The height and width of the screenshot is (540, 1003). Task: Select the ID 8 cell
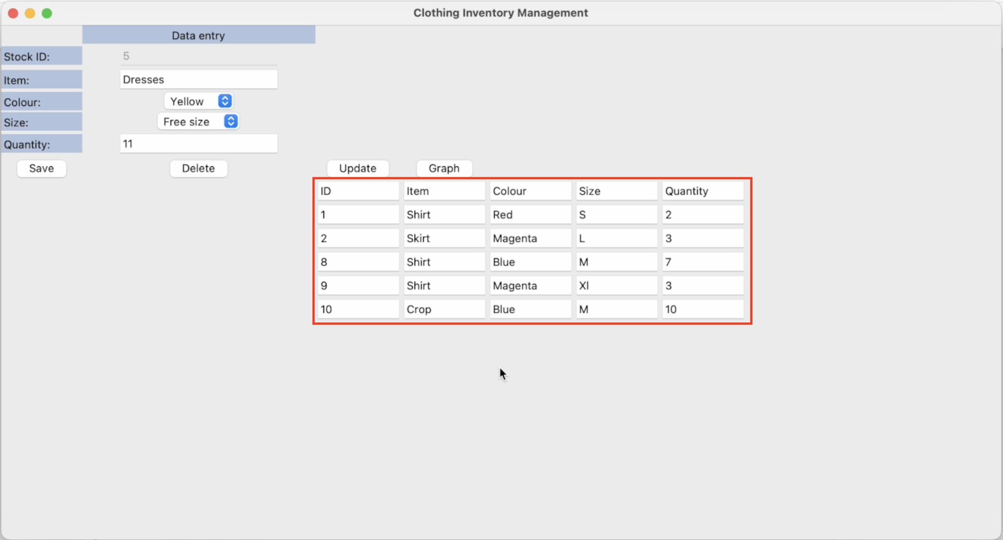pos(358,262)
